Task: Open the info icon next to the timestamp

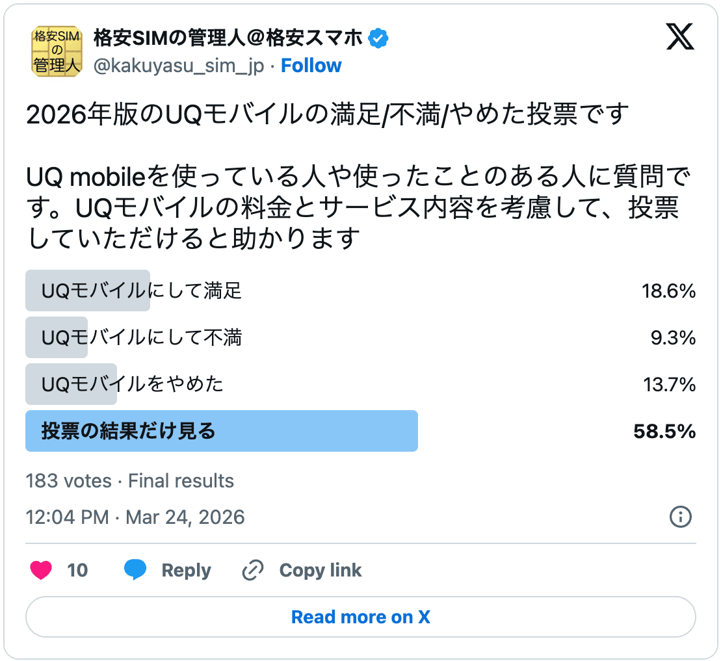Action: click(680, 517)
